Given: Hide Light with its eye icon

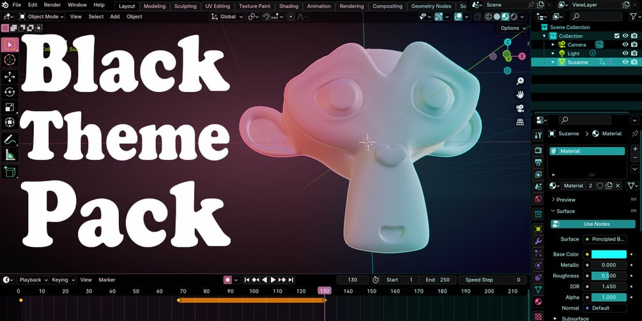Looking at the screenshot, I should (x=625, y=53).
